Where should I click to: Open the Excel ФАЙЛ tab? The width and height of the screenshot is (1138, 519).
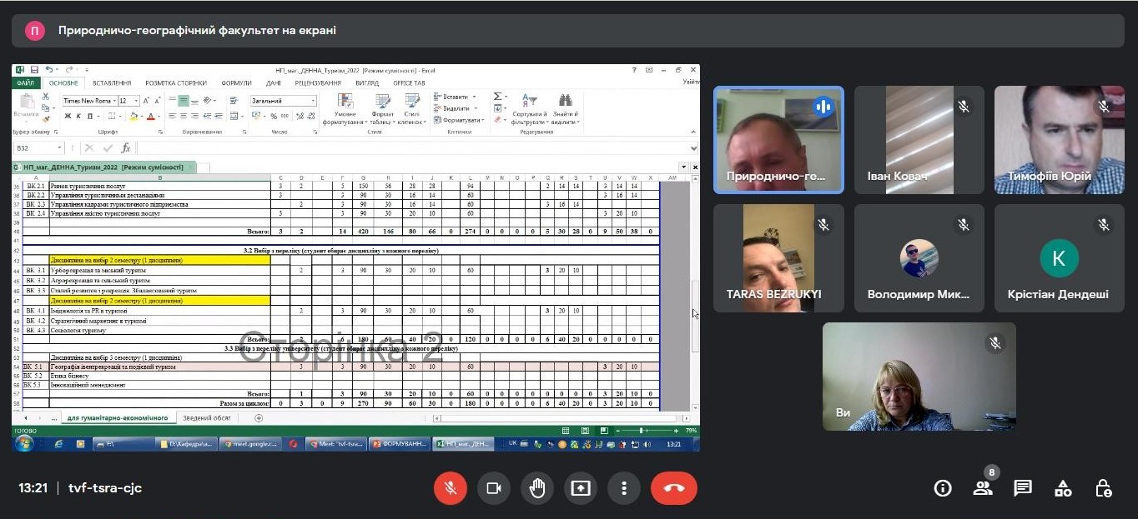pos(25,83)
